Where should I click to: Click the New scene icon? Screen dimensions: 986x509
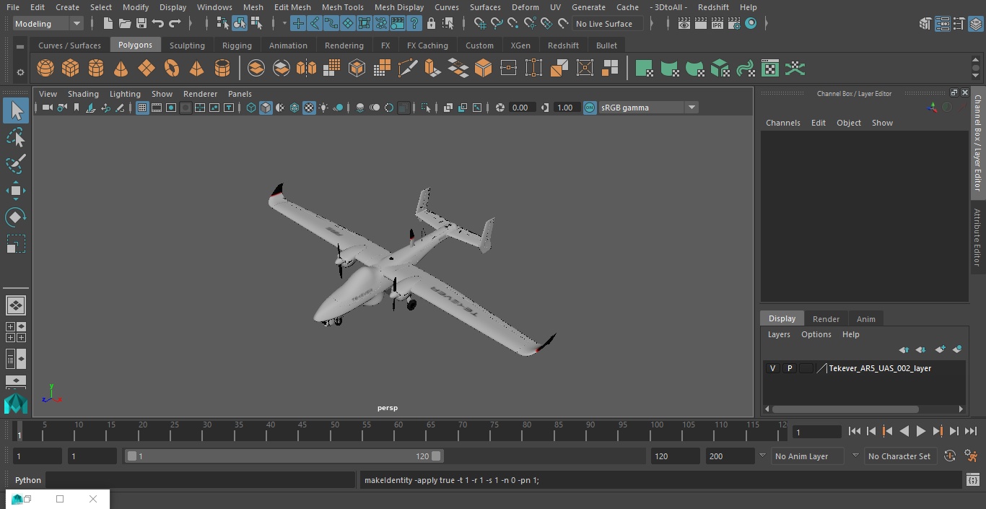coord(108,24)
